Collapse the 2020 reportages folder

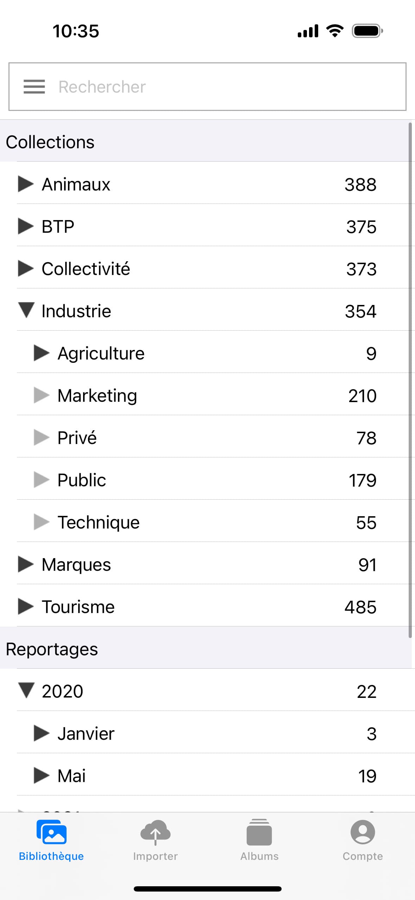point(26,690)
